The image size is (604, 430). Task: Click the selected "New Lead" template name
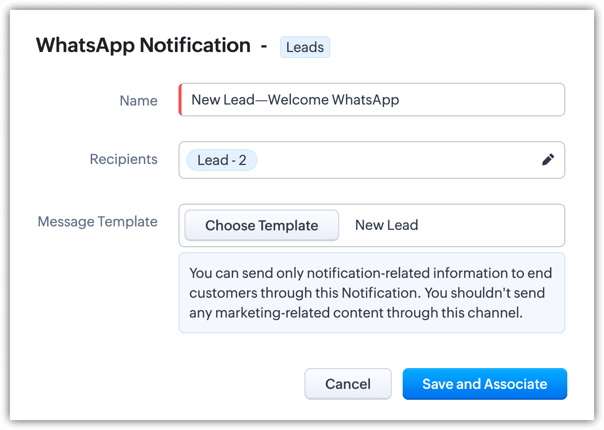click(386, 225)
